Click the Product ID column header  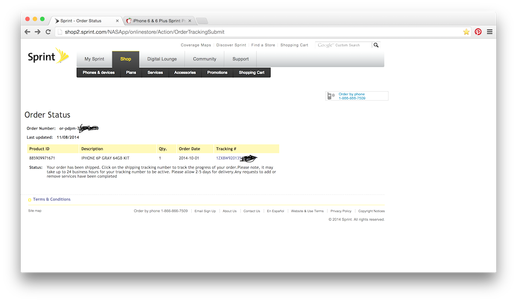(x=39, y=149)
